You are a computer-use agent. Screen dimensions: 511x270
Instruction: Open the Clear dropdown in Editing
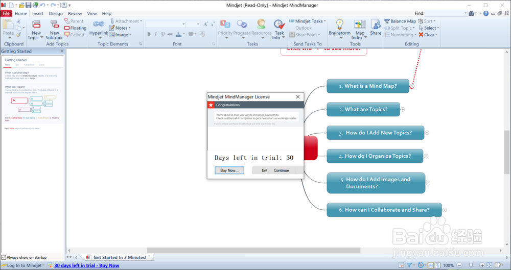coord(436,35)
